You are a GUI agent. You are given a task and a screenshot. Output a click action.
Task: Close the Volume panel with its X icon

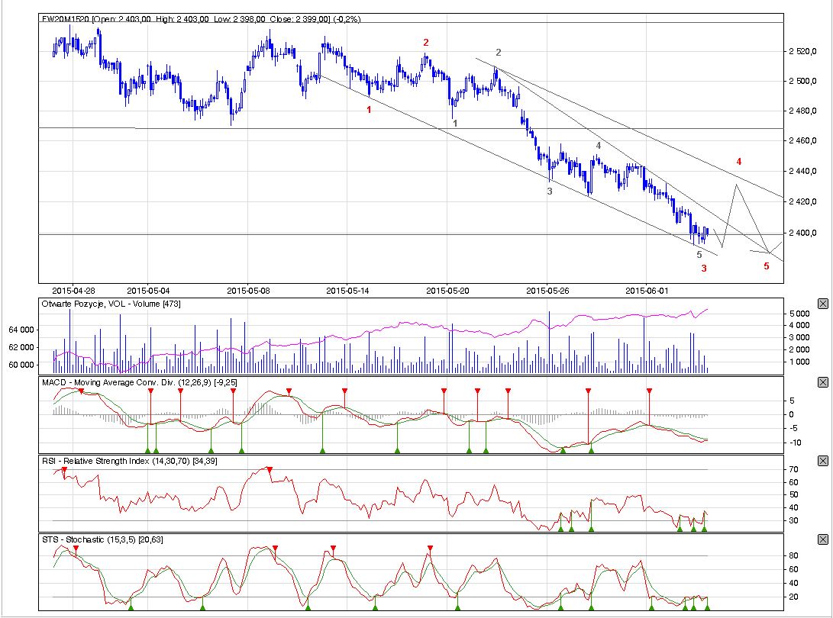[x=822, y=304]
